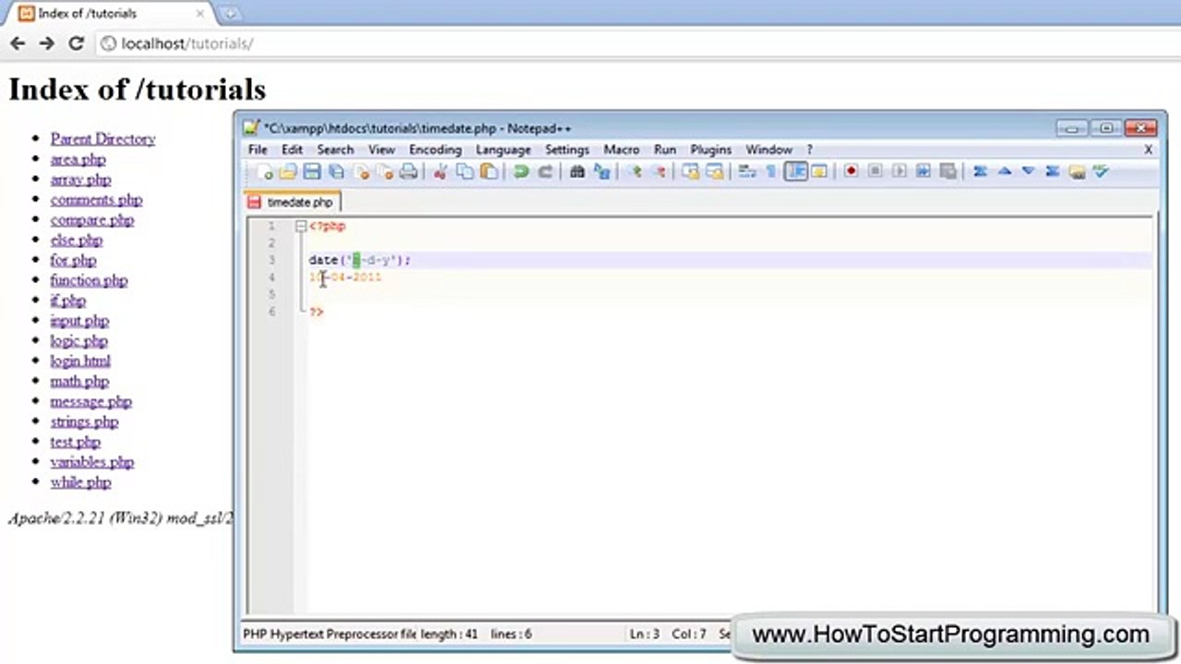Open the function.php link
1181x664 pixels.
click(x=89, y=280)
